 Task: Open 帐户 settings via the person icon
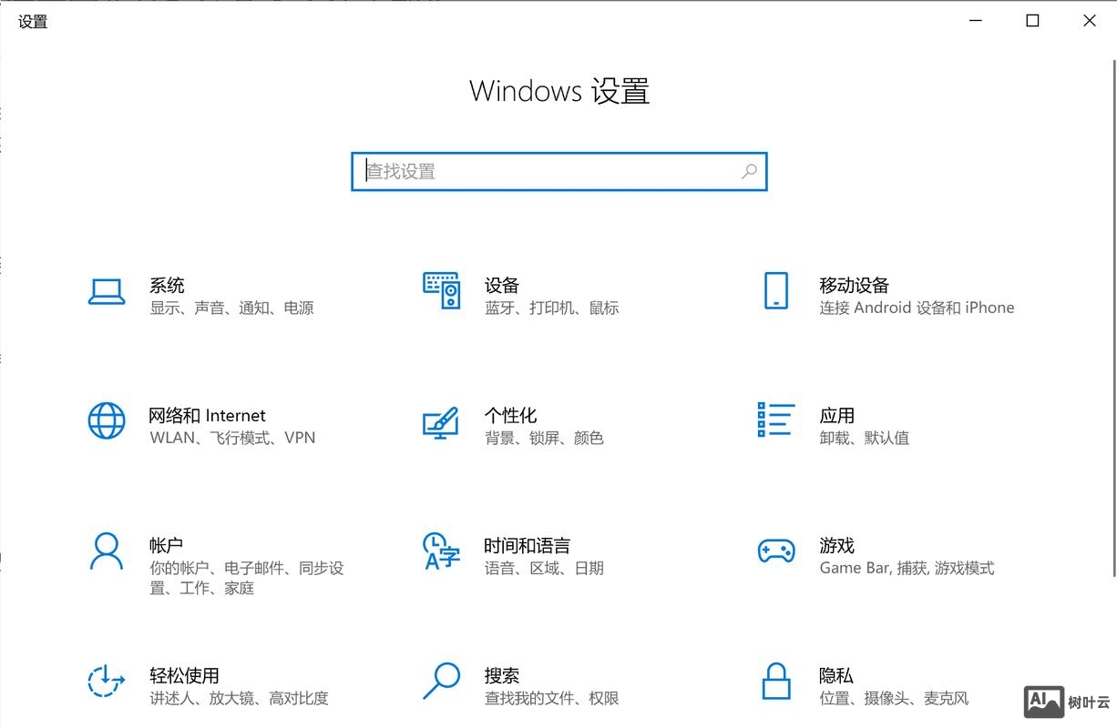107,551
